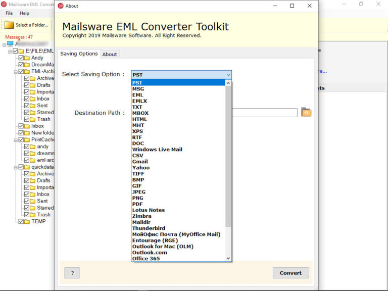Click the Select a Folder... button label
The height and width of the screenshot is (291, 388).
click(32, 25)
